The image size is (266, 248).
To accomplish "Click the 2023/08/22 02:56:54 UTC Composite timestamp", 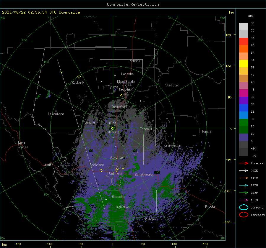I will (x=41, y=12).
